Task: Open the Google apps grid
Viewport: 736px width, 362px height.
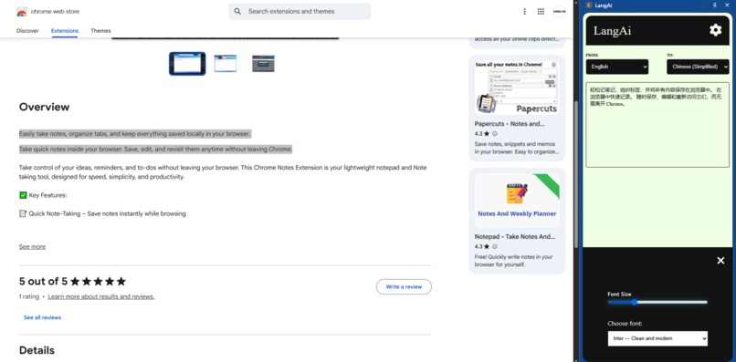Action: (541, 11)
